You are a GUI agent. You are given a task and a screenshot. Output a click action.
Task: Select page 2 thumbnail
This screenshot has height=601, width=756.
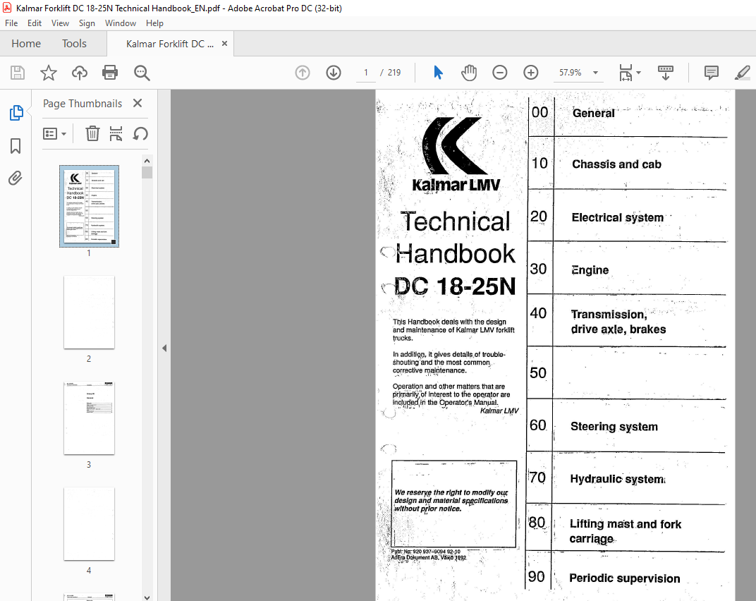(x=89, y=312)
